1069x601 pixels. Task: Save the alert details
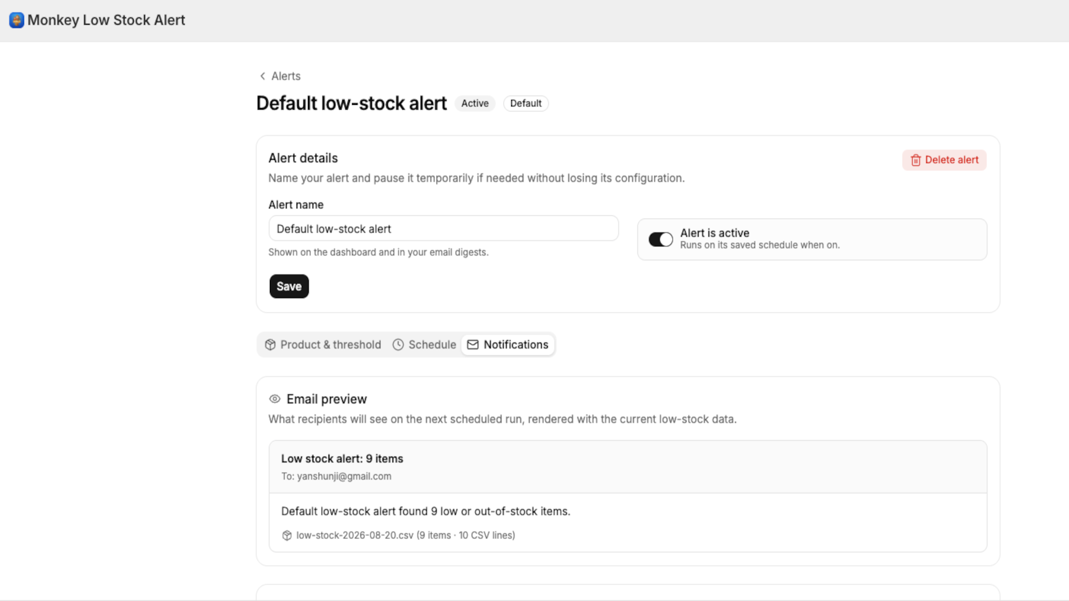tap(289, 286)
